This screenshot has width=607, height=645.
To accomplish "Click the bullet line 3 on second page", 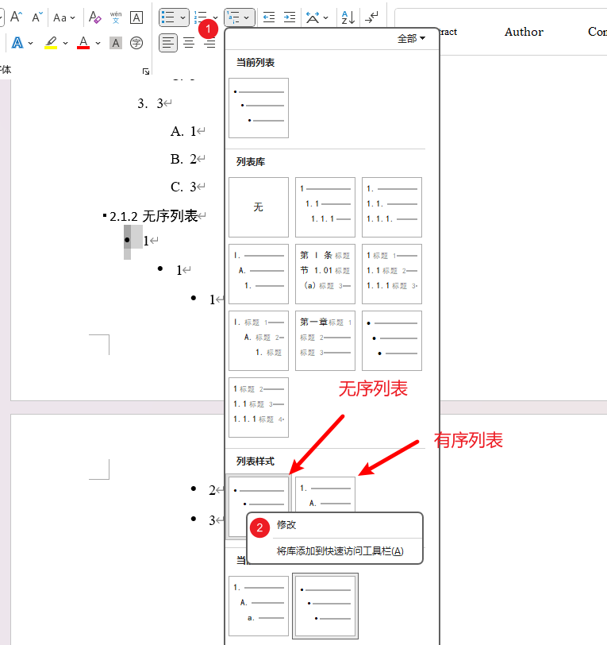I will pyautogui.click(x=207, y=520).
